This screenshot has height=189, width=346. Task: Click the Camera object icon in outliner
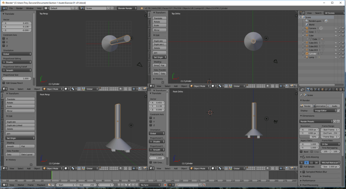coord(307,28)
